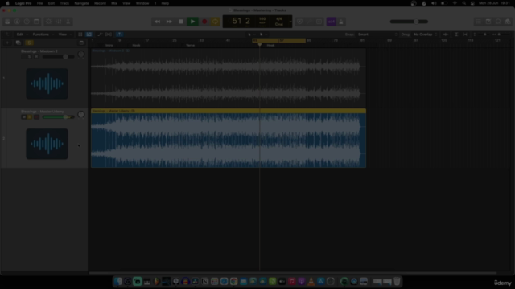Show the Toolbar icon in control bar
515x289 pixels.
coord(36,22)
